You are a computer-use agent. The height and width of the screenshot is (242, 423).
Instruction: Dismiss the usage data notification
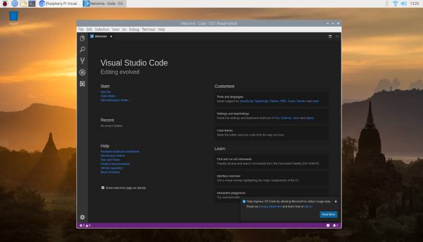tap(336, 201)
